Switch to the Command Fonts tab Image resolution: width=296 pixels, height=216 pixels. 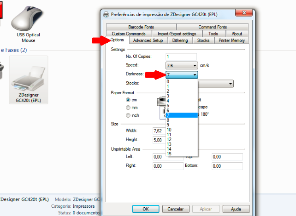pyautogui.click(x=213, y=27)
